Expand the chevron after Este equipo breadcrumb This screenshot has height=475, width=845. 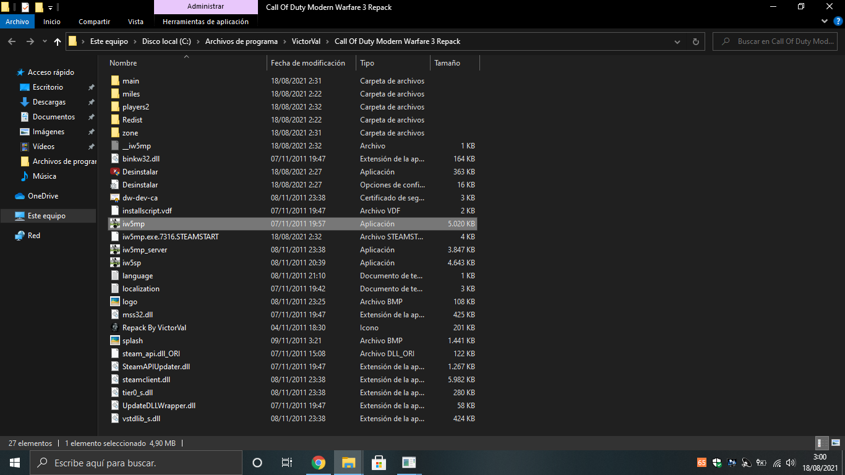click(135, 41)
